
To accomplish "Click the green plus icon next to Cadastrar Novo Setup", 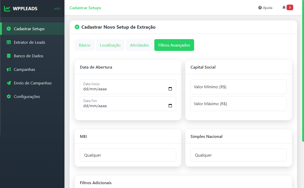I will point(77,27).
